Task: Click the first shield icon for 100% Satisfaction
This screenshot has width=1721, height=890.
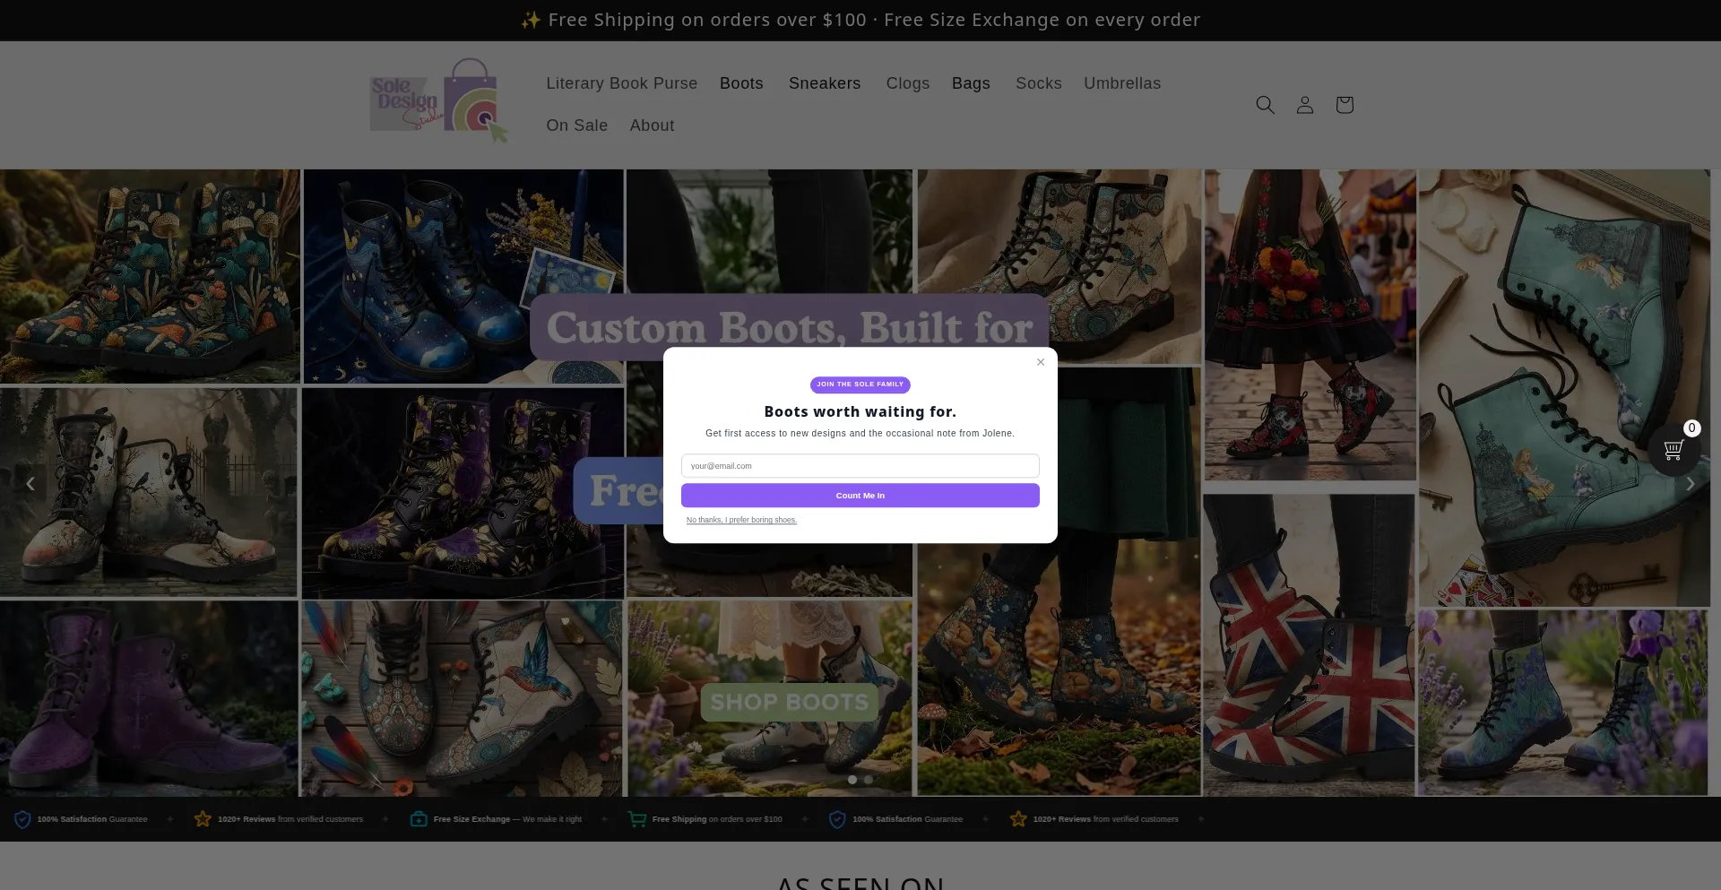Action: pos(22,819)
